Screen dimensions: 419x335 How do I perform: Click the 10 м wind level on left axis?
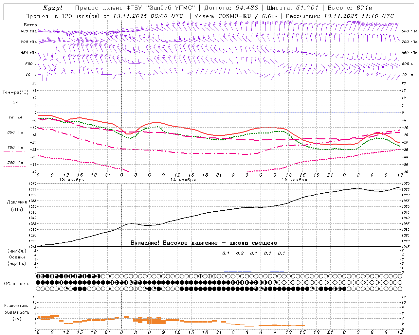point(31,75)
